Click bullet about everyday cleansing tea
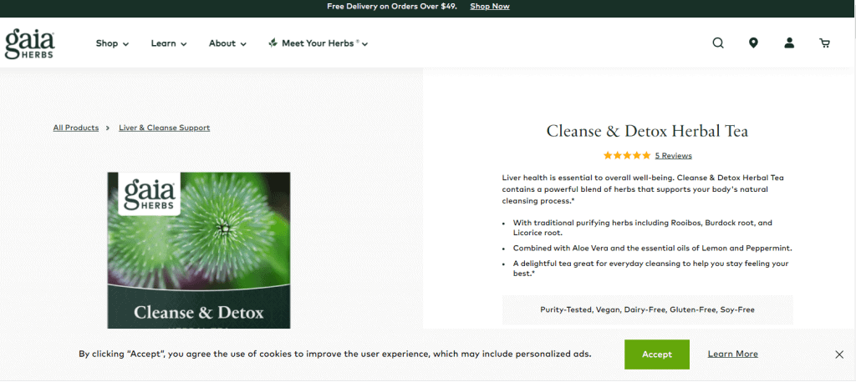The height and width of the screenshot is (382, 856). click(x=650, y=268)
